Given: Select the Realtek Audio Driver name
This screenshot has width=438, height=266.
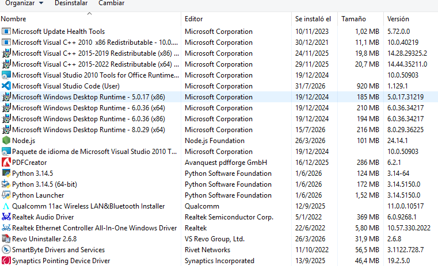Looking at the screenshot, I should coord(43,217).
